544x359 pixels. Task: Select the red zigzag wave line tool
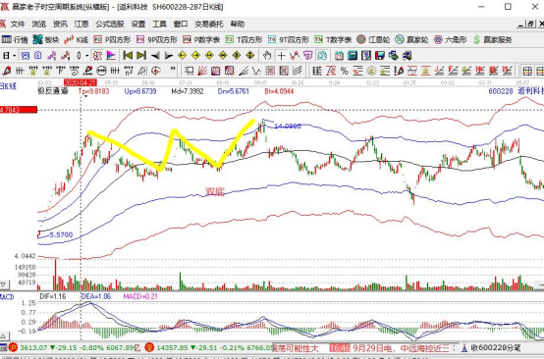tap(295, 56)
